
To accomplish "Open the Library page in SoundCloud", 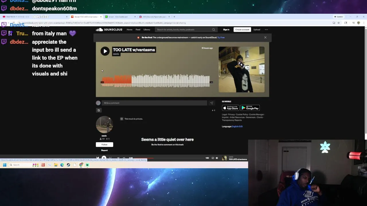I will click(x=147, y=29).
